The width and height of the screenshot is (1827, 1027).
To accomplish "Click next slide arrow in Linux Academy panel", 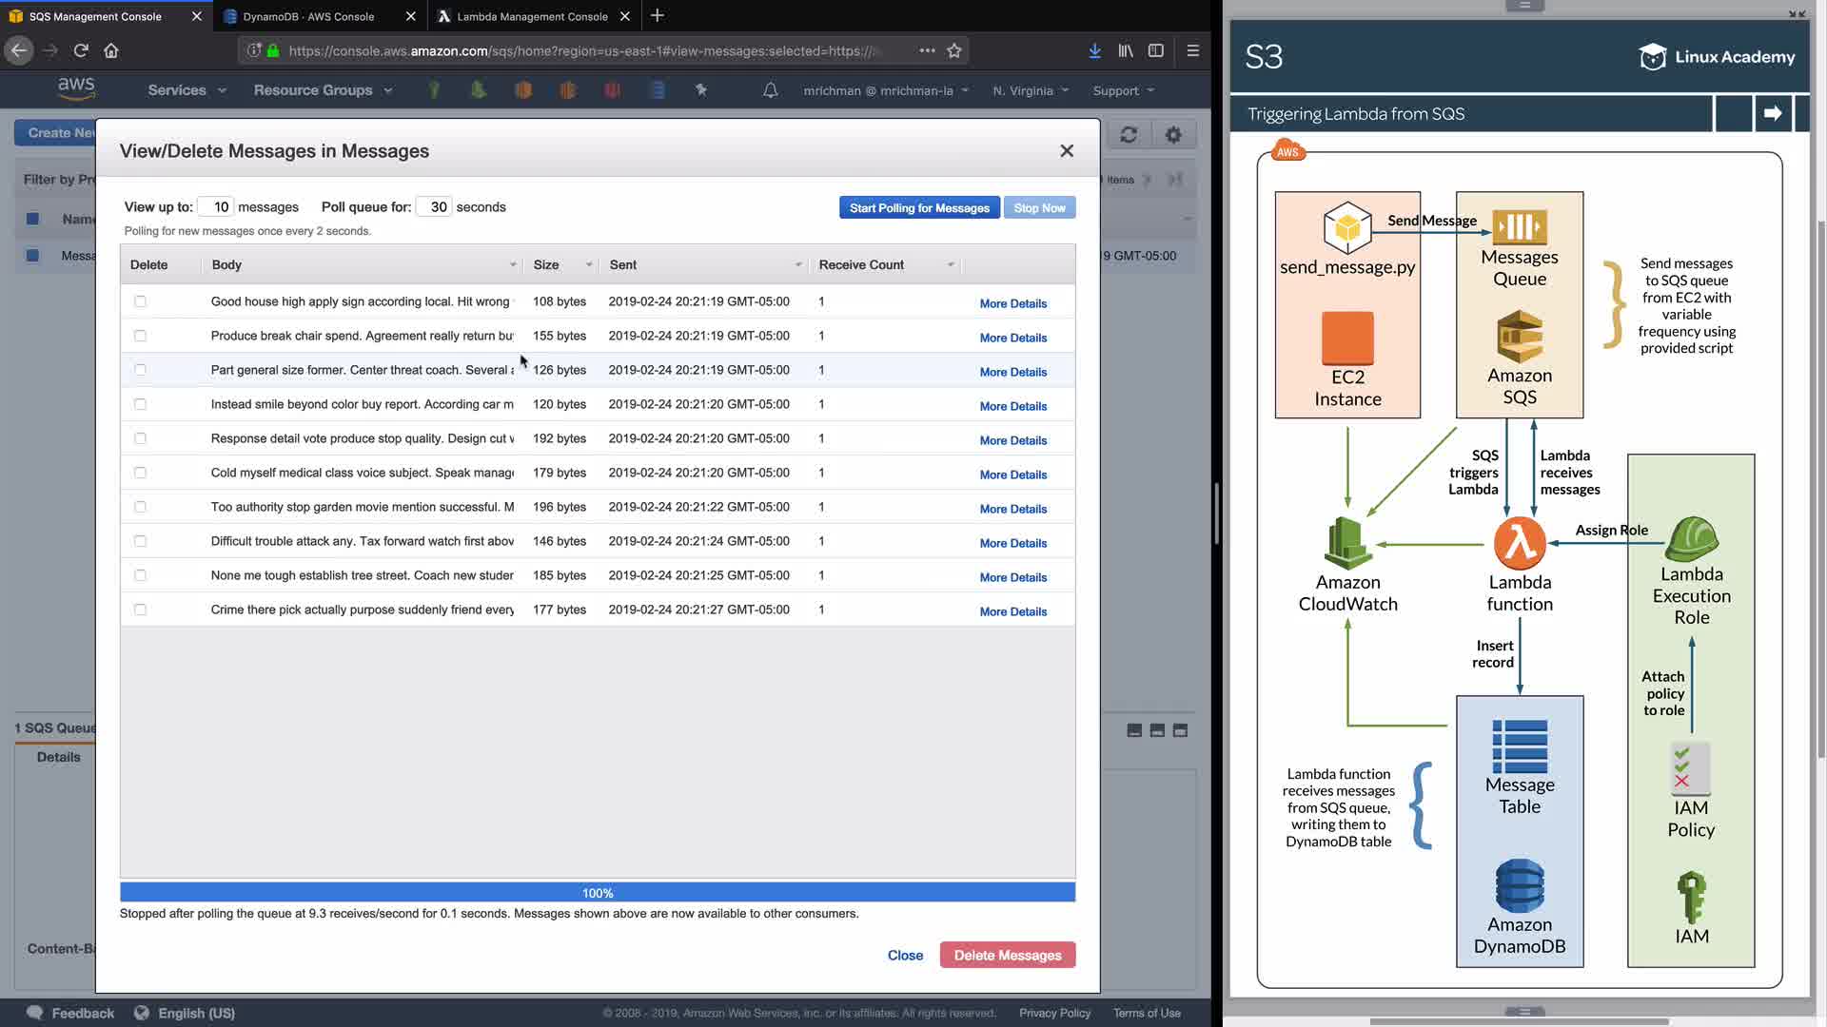I will [1772, 113].
